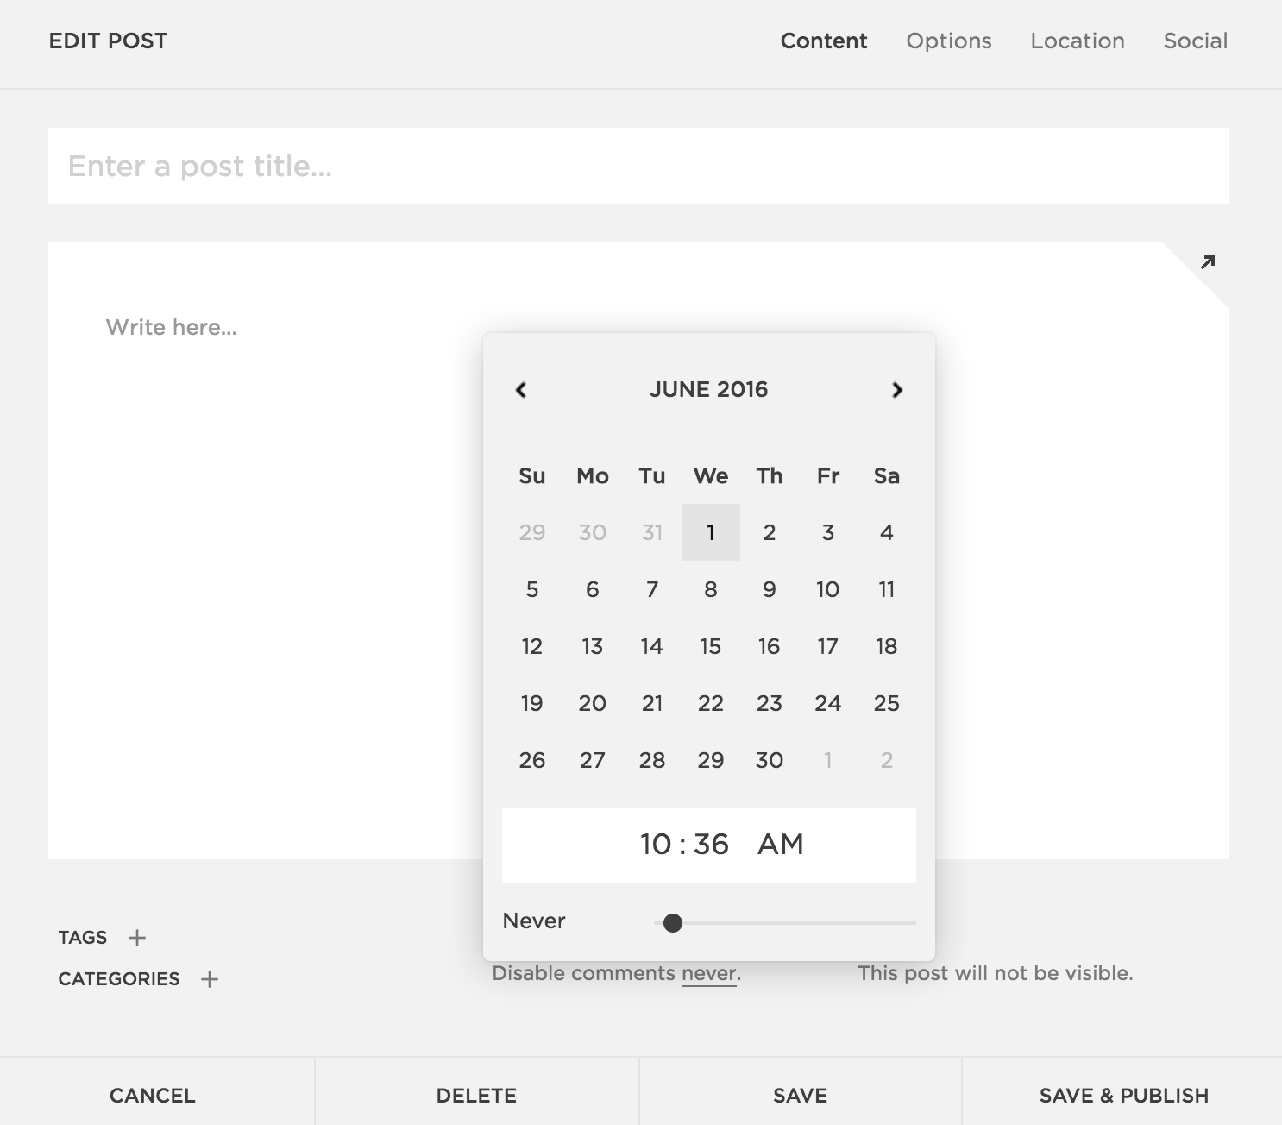Click the post title input field
The width and height of the screenshot is (1282, 1125).
tap(638, 166)
